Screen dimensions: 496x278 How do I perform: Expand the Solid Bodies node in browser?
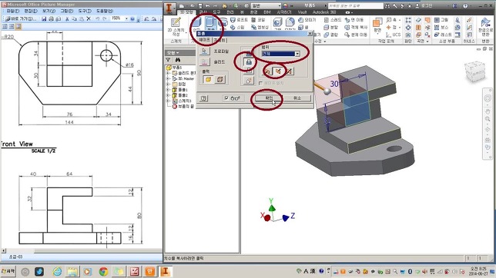(x=168, y=73)
